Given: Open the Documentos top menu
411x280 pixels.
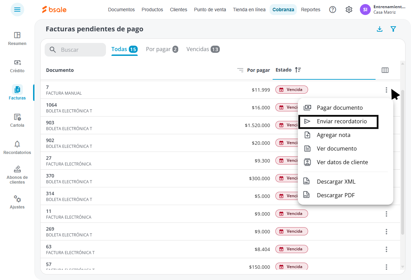Looking at the screenshot, I should point(121,10).
